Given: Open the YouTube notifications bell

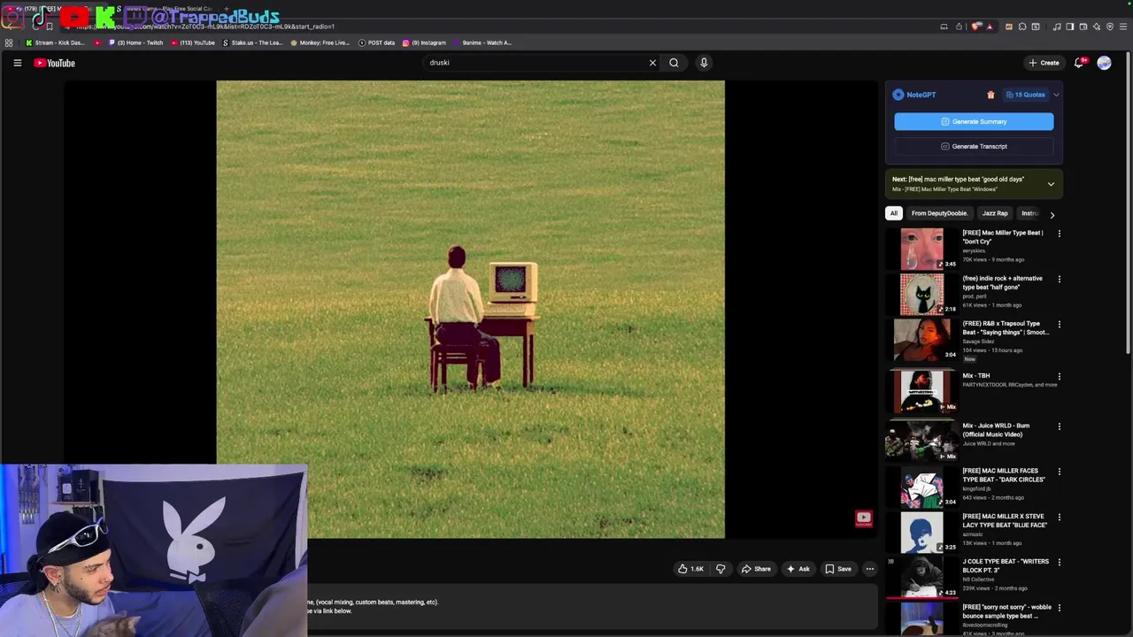Looking at the screenshot, I should (x=1079, y=63).
